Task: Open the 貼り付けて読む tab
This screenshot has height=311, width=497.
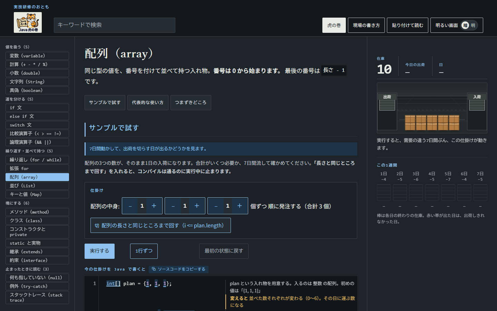Action: coord(408,25)
